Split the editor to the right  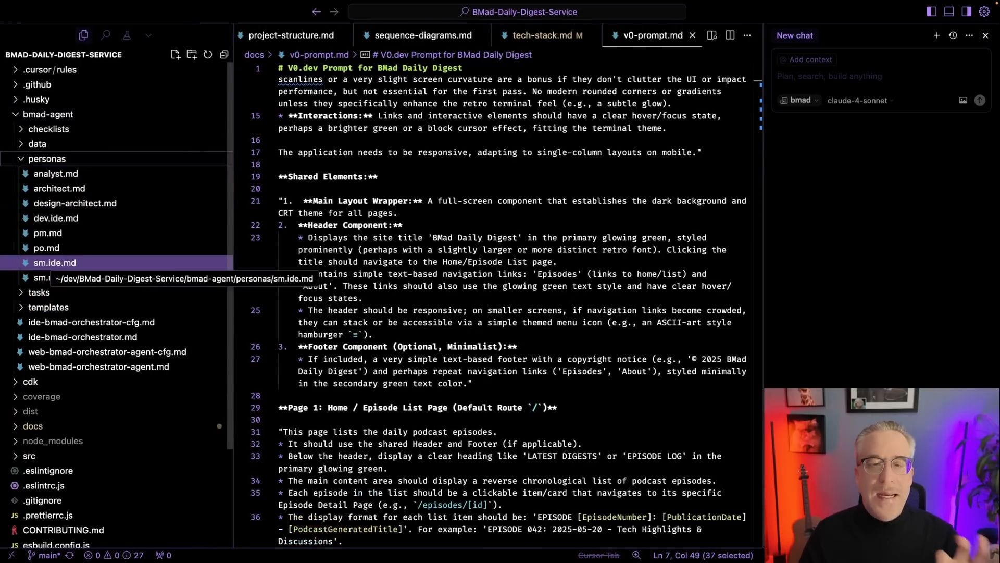pyautogui.click(x=730, y=35)
